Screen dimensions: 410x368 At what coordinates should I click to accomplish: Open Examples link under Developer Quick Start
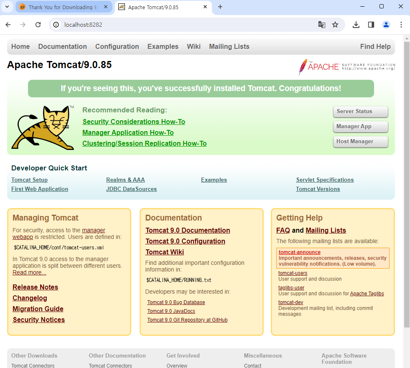pos(214,180)
